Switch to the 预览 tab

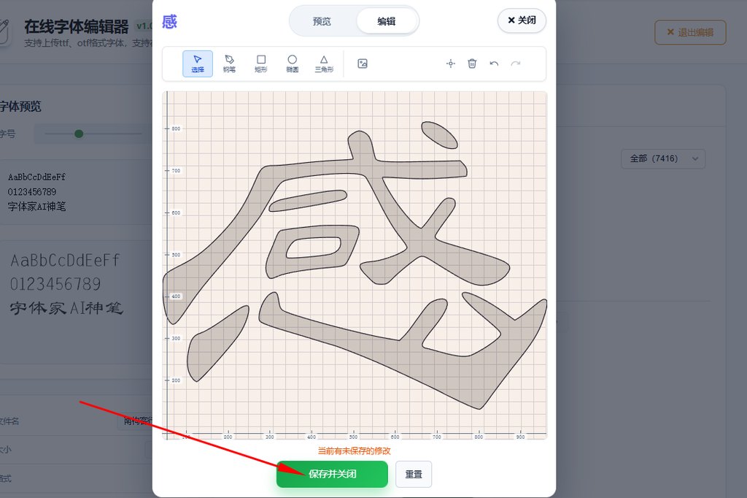tap(322, 21)
